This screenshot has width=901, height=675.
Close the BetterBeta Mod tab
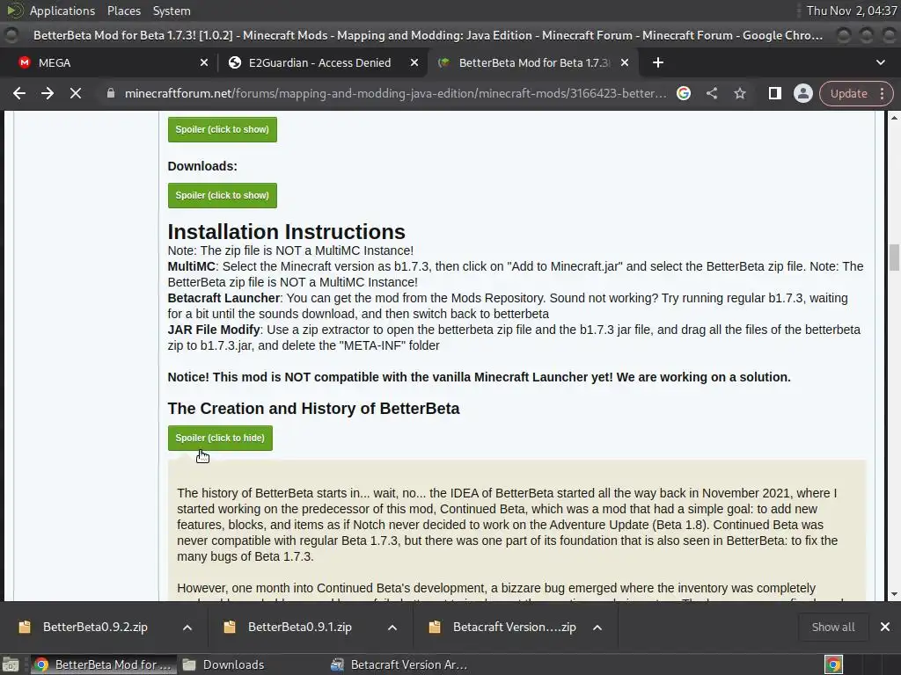(x=625, y=62)
